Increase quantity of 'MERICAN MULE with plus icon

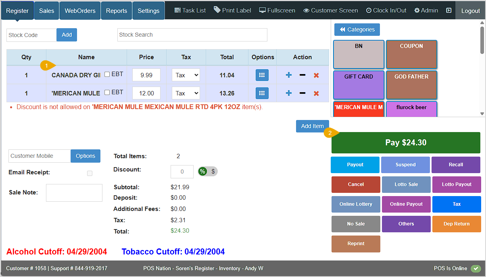288,93
